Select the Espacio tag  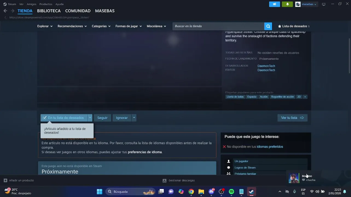coord(252,97)
